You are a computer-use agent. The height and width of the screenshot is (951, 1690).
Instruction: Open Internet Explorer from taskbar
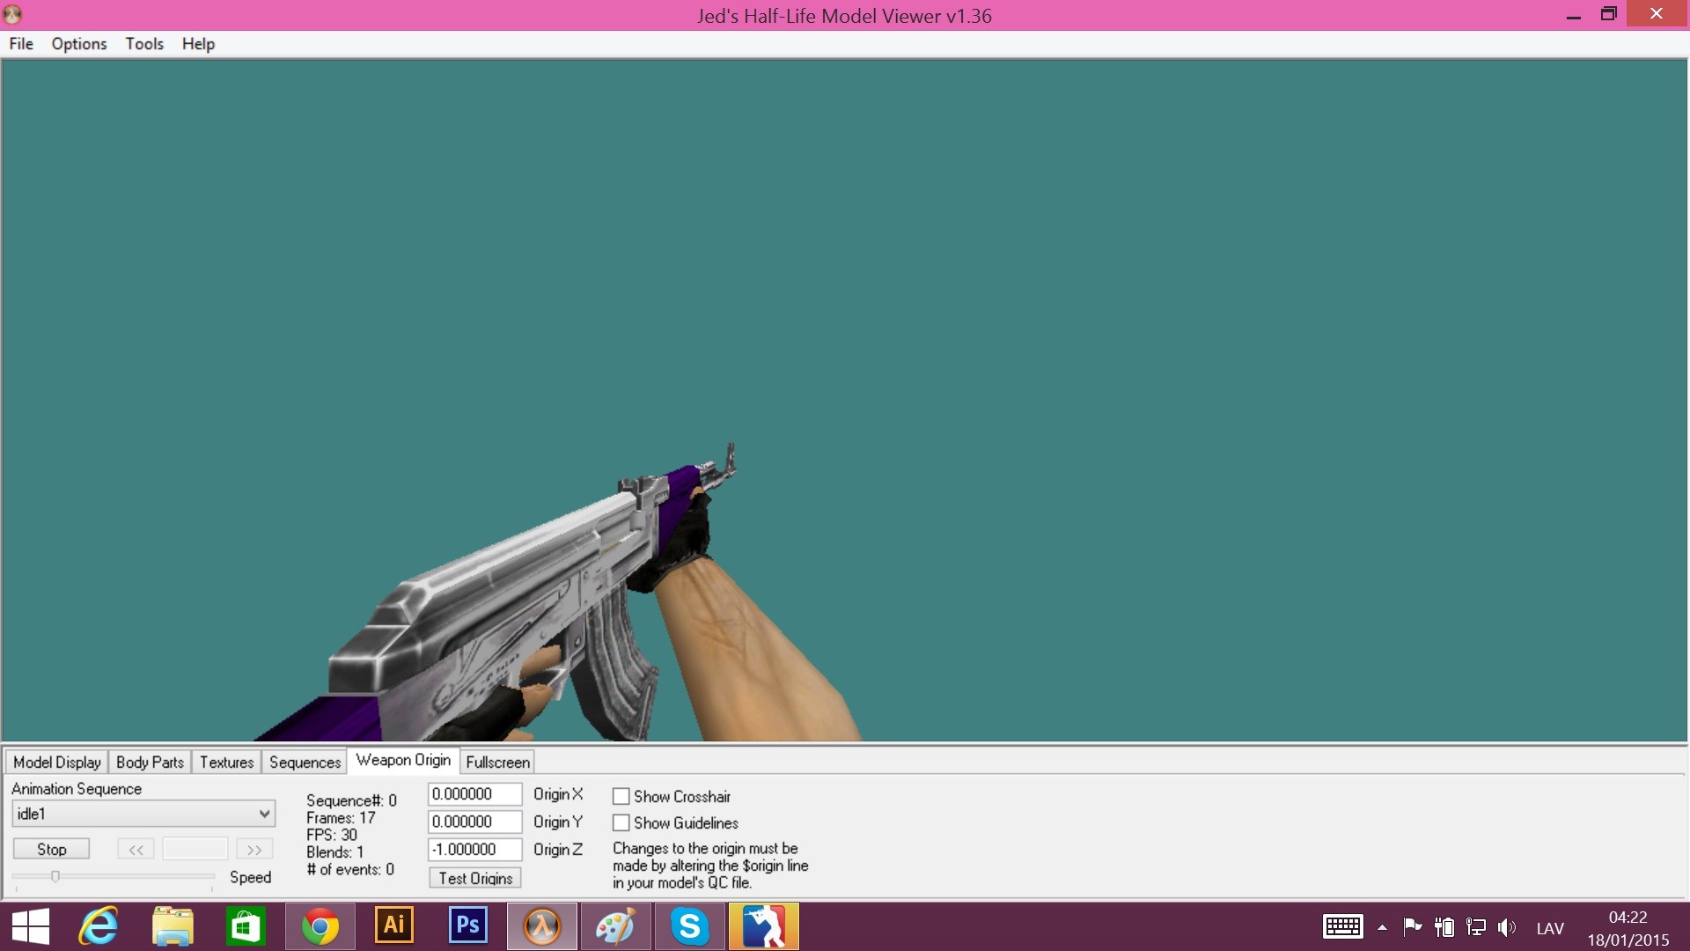point(99,926)
